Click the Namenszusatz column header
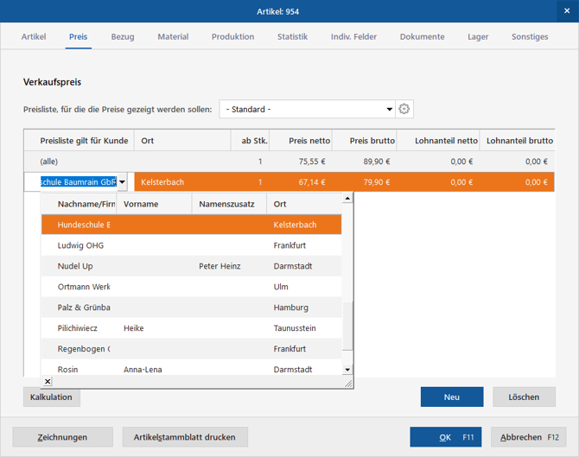579x457 pixels. 229,204
